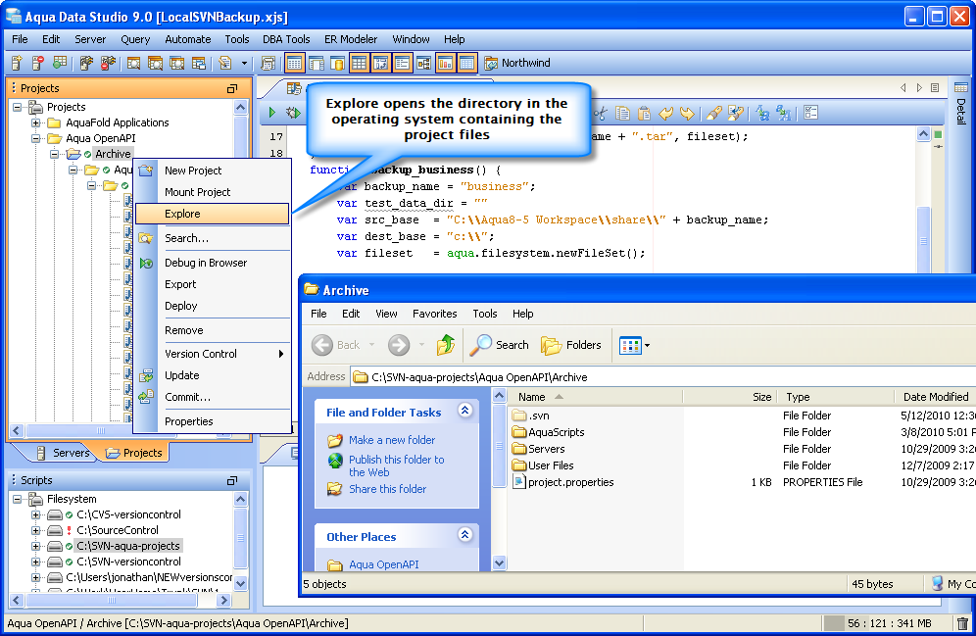976x636 pixels.
Task: Click the Address path field in Archive window
Action: pos(662,377)
